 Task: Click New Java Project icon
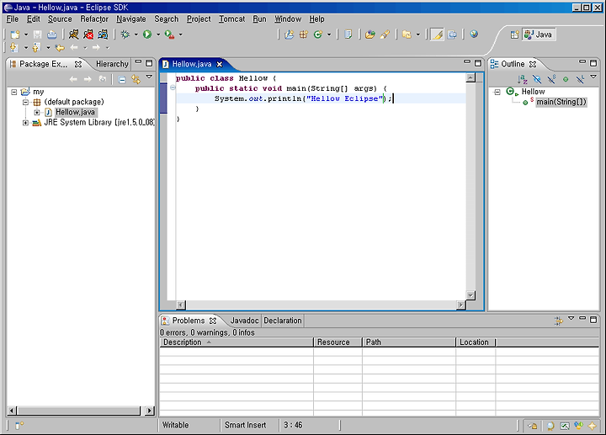(289, 34)
